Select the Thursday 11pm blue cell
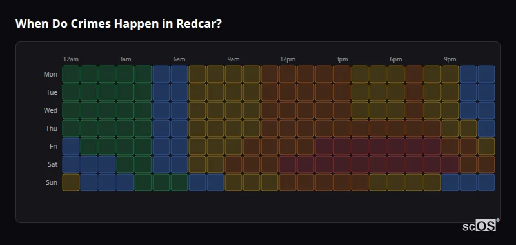 click(486, 128)
